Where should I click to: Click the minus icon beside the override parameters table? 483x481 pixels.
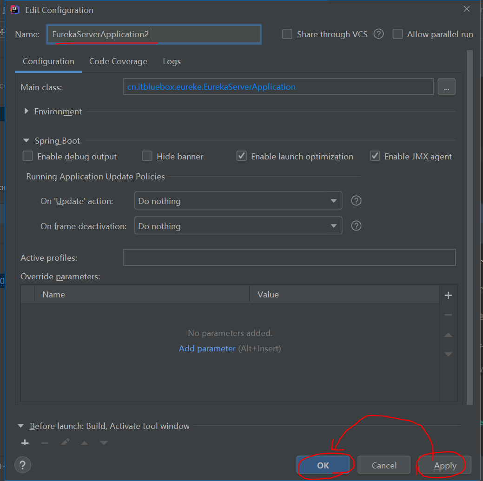448,315
